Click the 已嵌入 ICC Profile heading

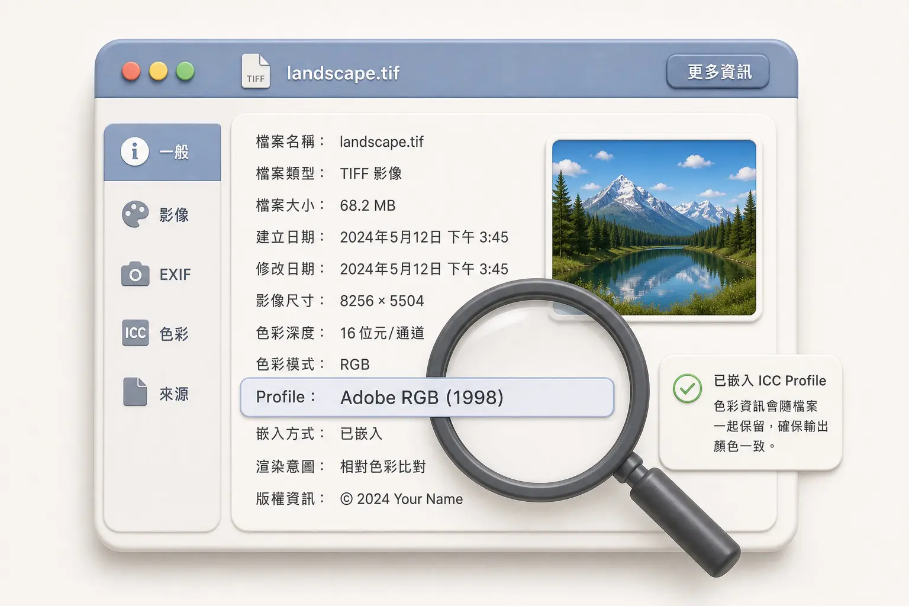(770, 381)
